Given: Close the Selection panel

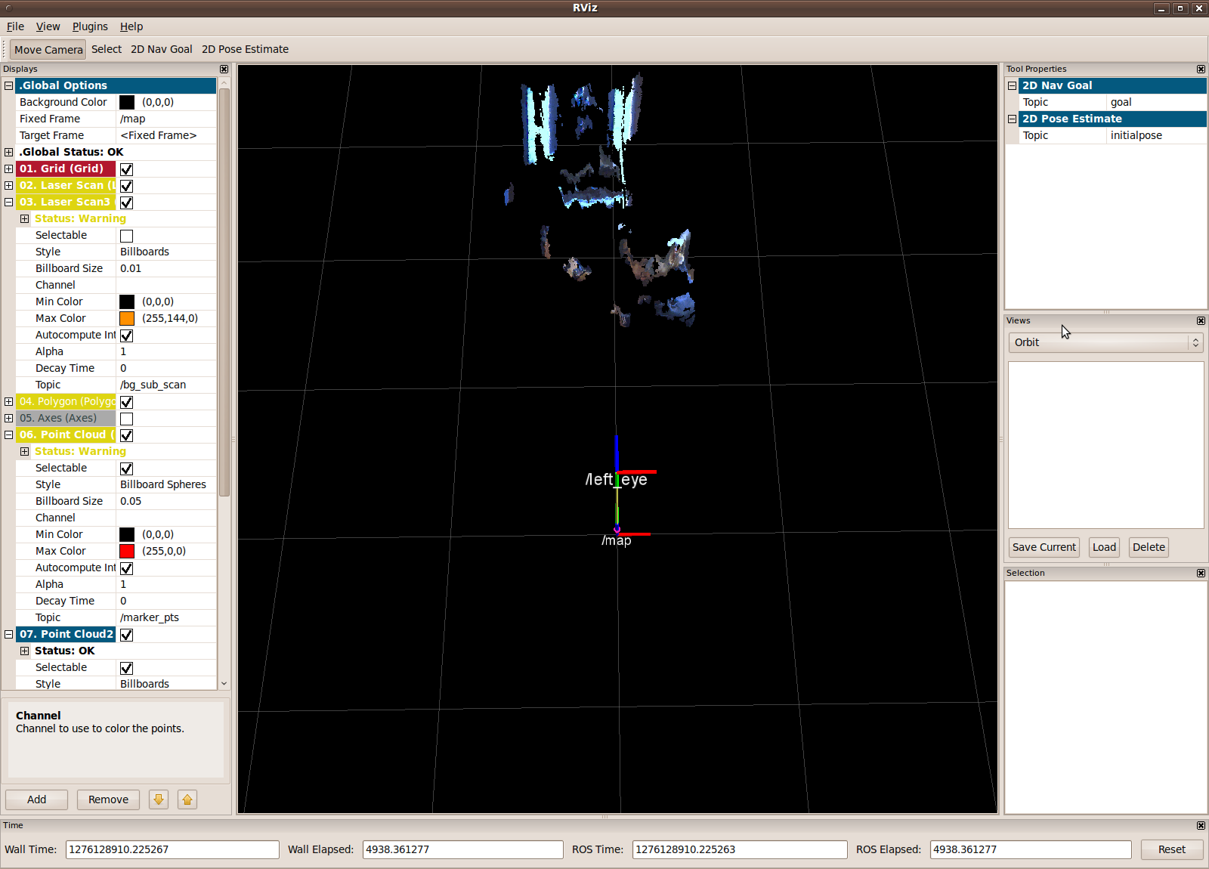Looking at the screenshot, I should point(1201,573).
